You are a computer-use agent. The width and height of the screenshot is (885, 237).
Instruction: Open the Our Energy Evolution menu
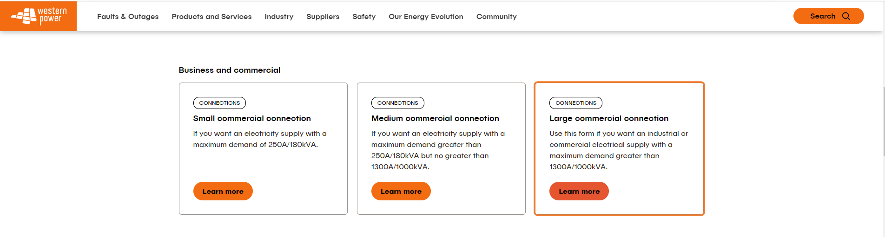coord(426,17)
